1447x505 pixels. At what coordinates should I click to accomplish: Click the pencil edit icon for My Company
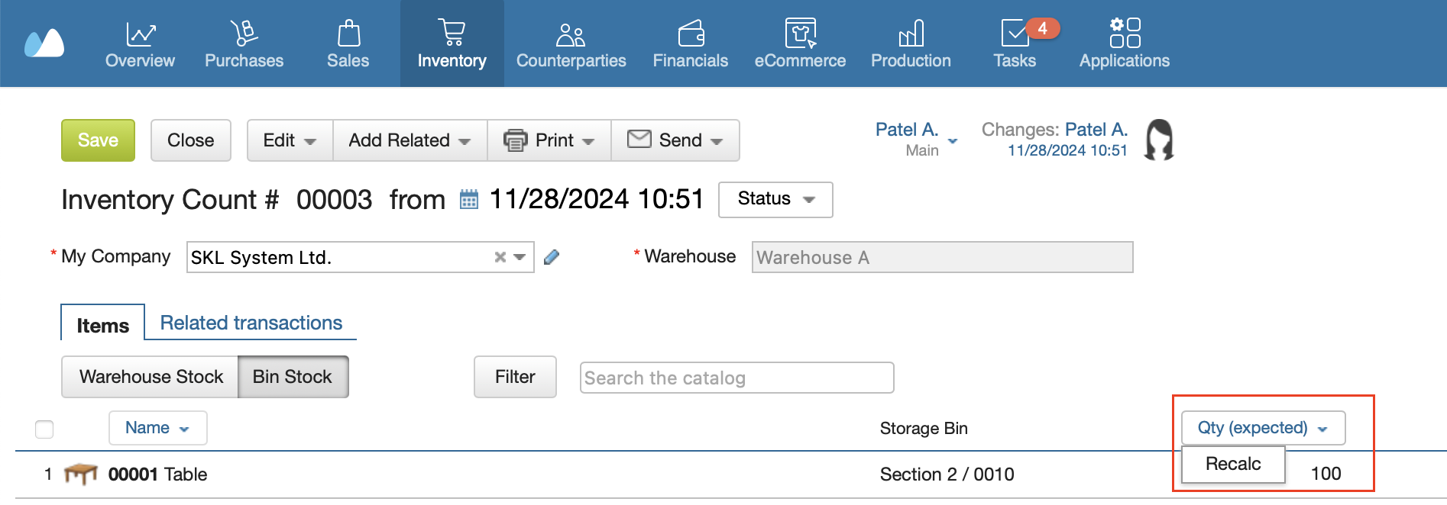(x=552, y=257)
